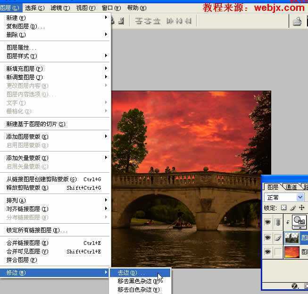Select the highlighted 修边 (M) menu entry
This screenshot has width=308, height=294.
click(x=55, y=273)
